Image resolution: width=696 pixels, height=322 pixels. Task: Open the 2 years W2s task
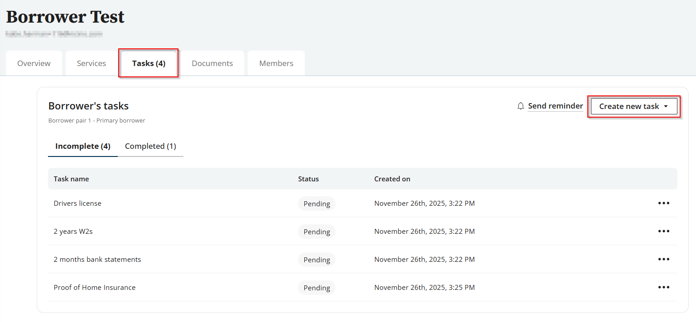tap(73, 231)
